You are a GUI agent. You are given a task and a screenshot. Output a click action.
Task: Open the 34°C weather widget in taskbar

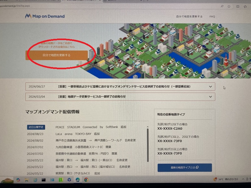(226, 179)
